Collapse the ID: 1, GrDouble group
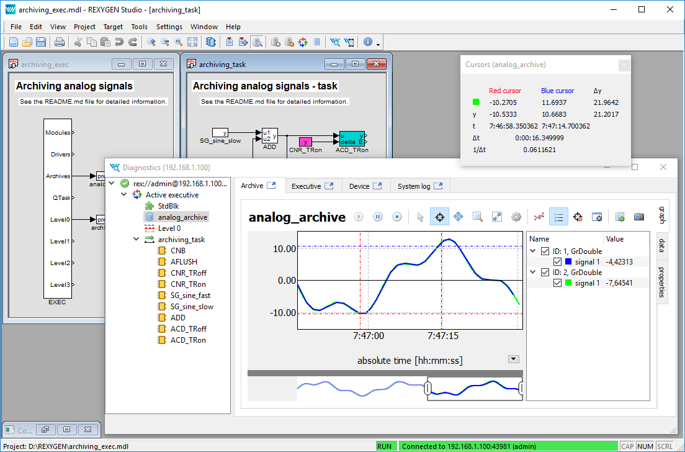 point(533,251)
